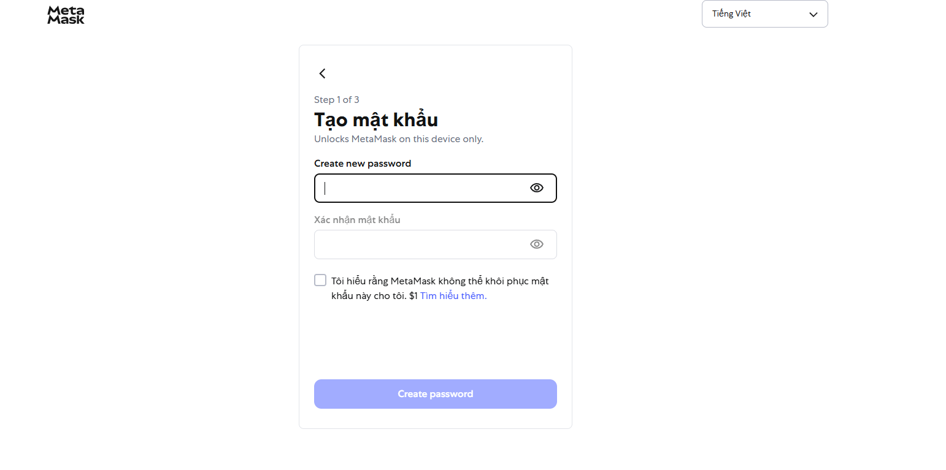Open the Tìm hiểu thêm link
Screen dimensions: 946x470
[x=453, y=296]
